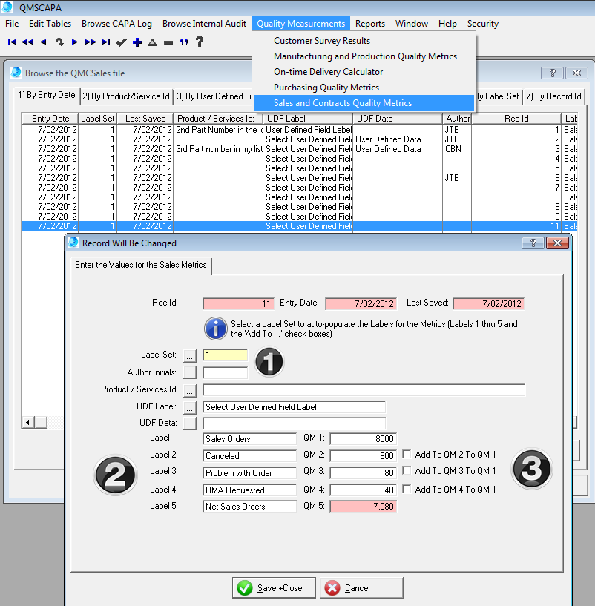Jump to the first record with the toolbar
This screenshot has height=606, width=595.
pyautogui.click(x=11, y=42)
